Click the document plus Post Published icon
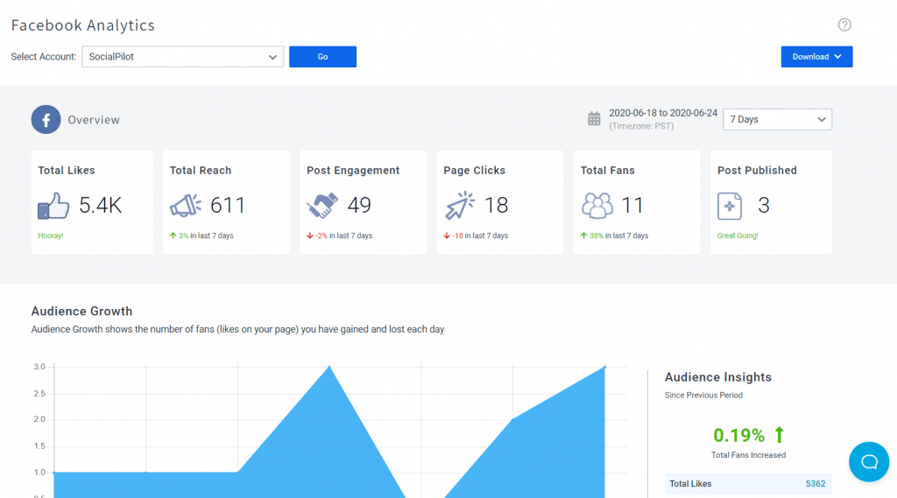Image resolution: width=897 pixels, height=498 pixels. pyautogui.click(x=730, y=206)
